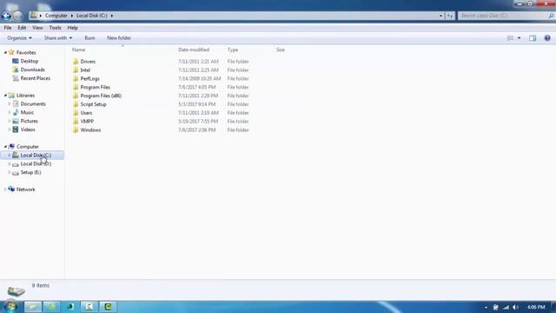Click the 4:06 PM taskbar clock
This screenshot has height=313, width=556.
pos(536,307)
